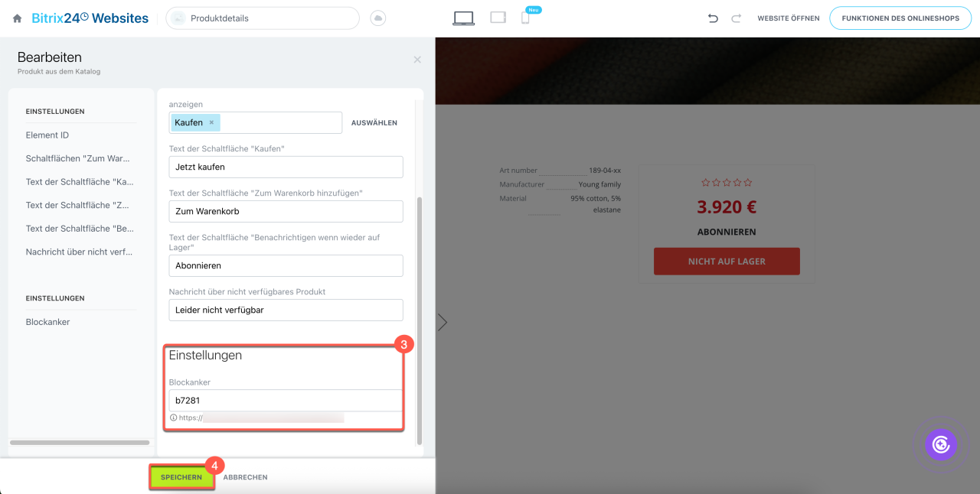Select Schaltflächen "Zum War..." sidebar item
Viewport: 980px width, 494px height.
[78, 158]
